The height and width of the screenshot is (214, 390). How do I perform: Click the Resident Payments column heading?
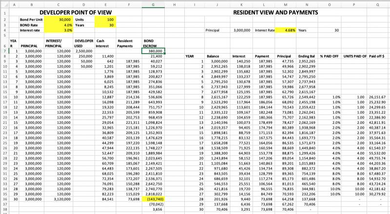point(125,43)
